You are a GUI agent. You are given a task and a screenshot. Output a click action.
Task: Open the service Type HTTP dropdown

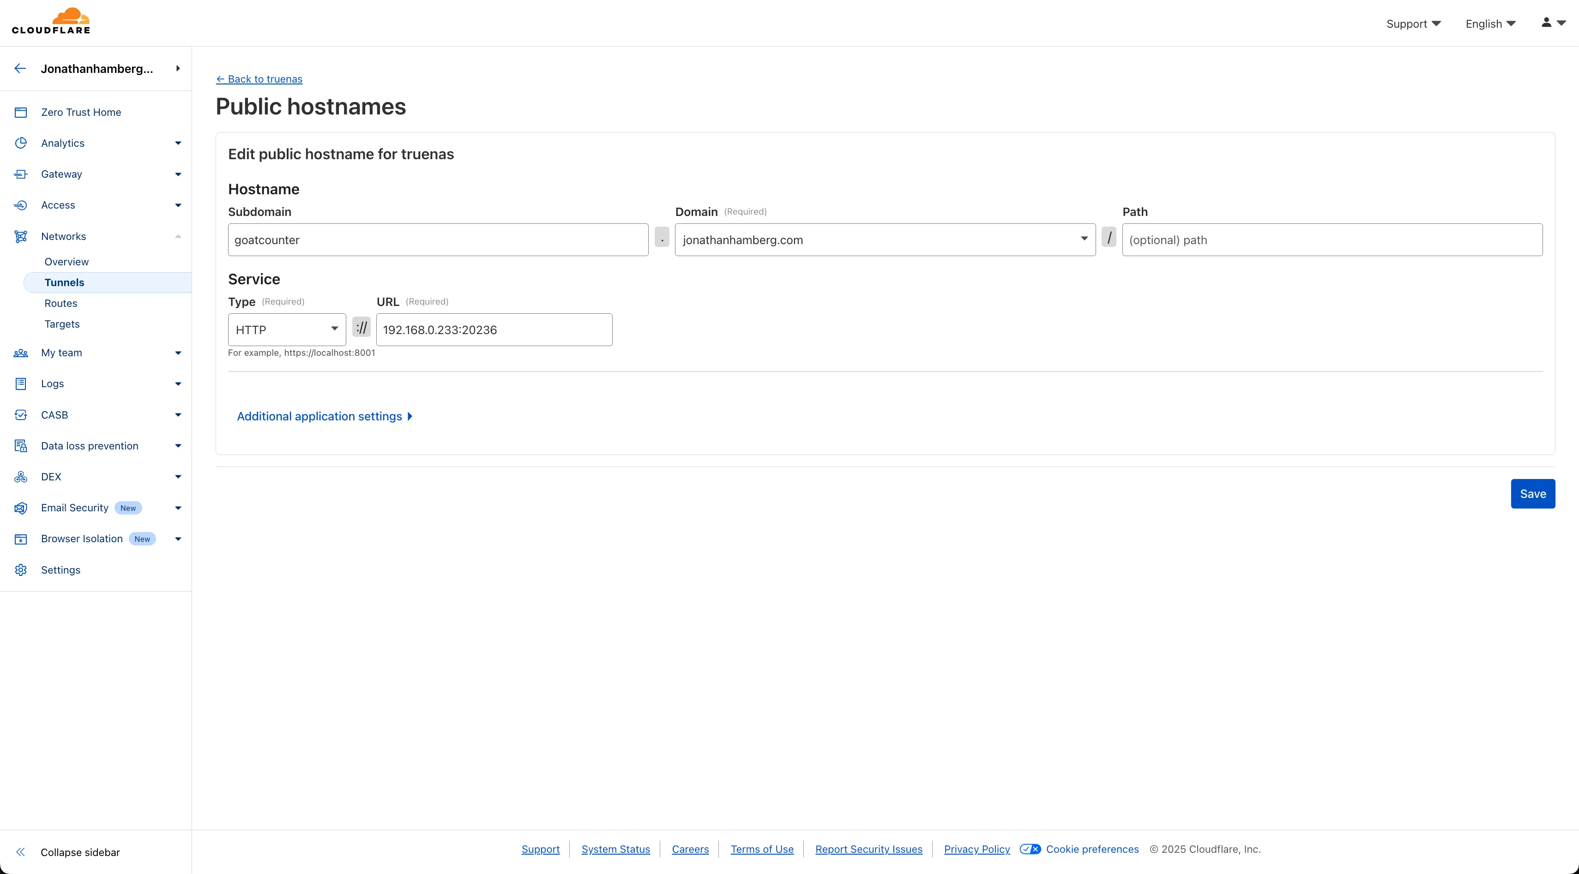click(287, 329)
